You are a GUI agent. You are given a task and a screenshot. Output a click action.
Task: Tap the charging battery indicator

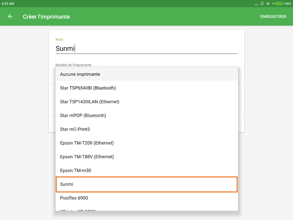[x=279, y=4]
